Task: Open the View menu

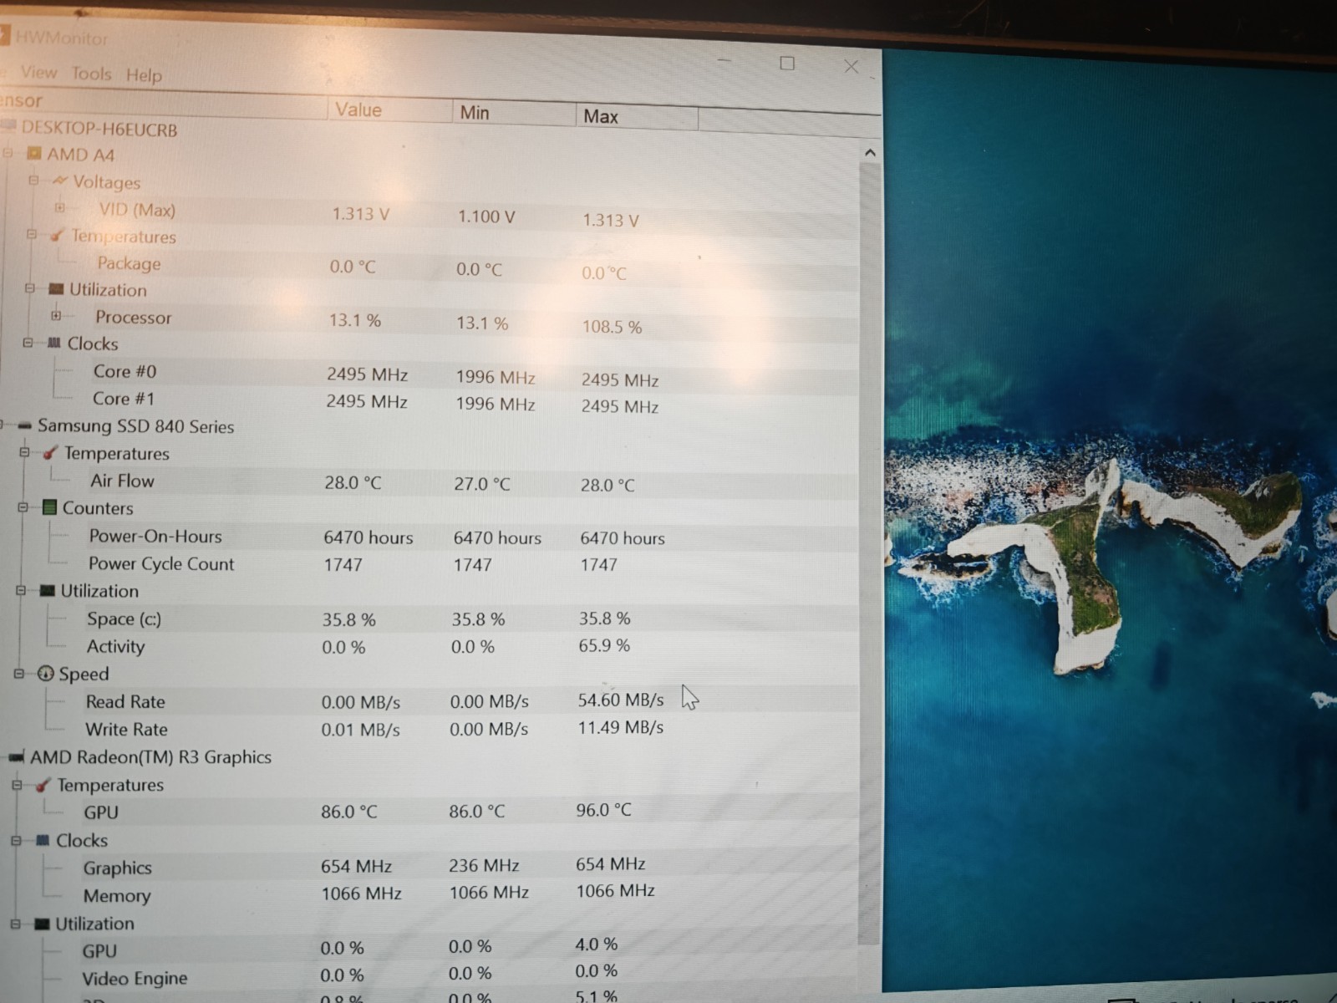Action: (38, 72)
